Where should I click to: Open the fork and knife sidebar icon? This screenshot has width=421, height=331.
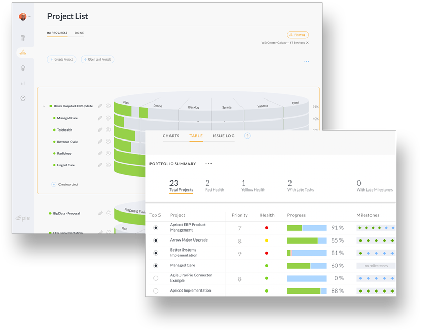coord(23,37)
